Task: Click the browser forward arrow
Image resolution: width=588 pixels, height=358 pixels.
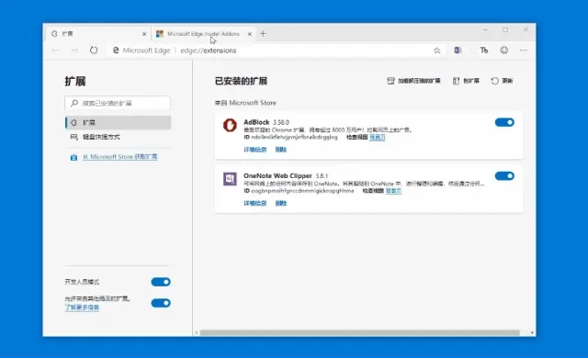Action: click(74, 50)
